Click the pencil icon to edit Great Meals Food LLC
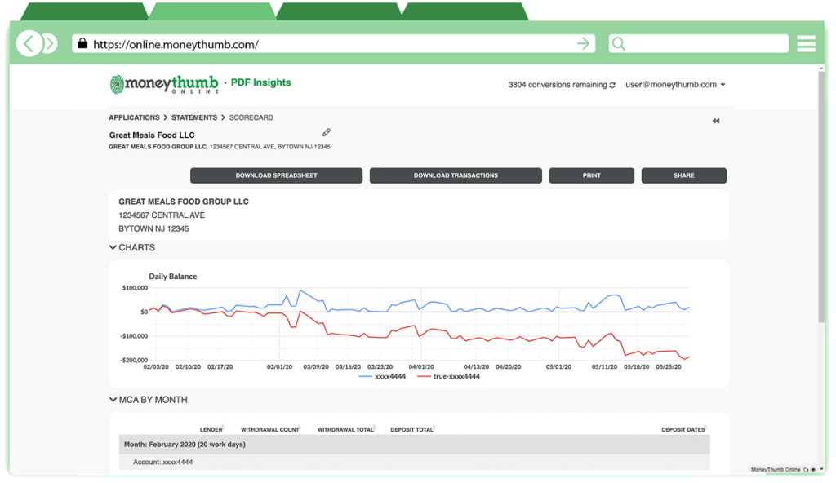This screenshot has height=483, width=836. [327, 132]
